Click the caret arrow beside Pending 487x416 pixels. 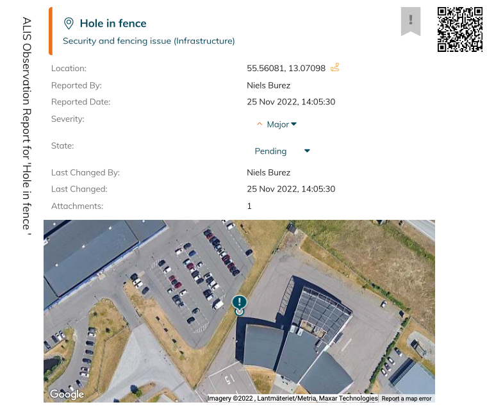[x=307, y=151]
